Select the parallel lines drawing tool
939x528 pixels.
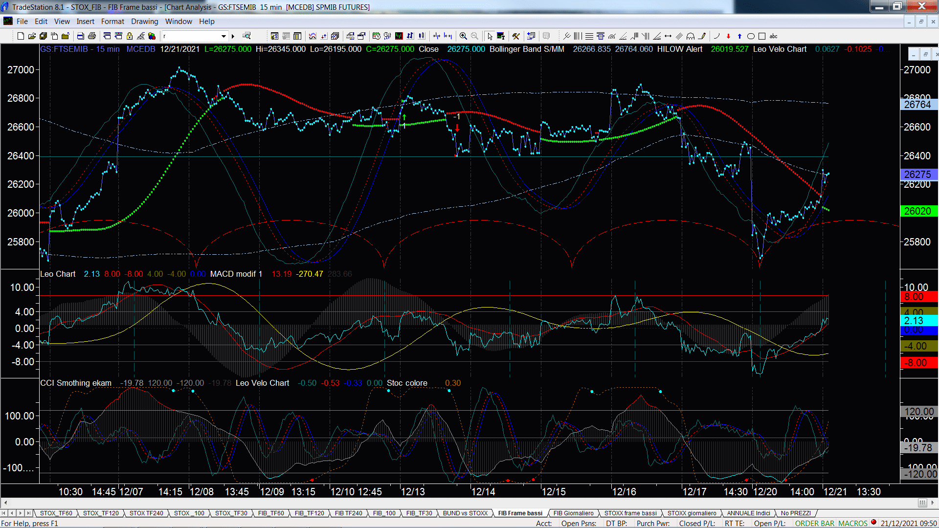(679, 36)
